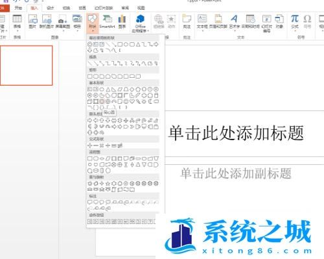324x259 pixels.
Task: Switch to the Design tab
Action: tap(50, 8)
